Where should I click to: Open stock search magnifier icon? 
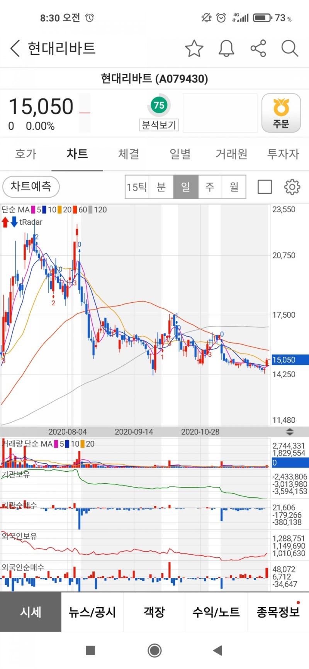[290, 49]
